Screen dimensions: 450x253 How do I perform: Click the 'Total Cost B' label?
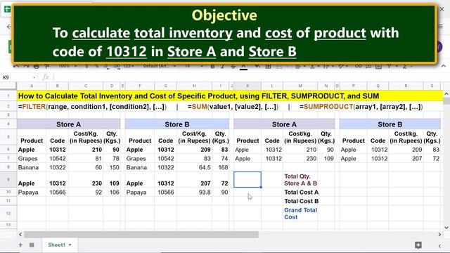[302, 201]
